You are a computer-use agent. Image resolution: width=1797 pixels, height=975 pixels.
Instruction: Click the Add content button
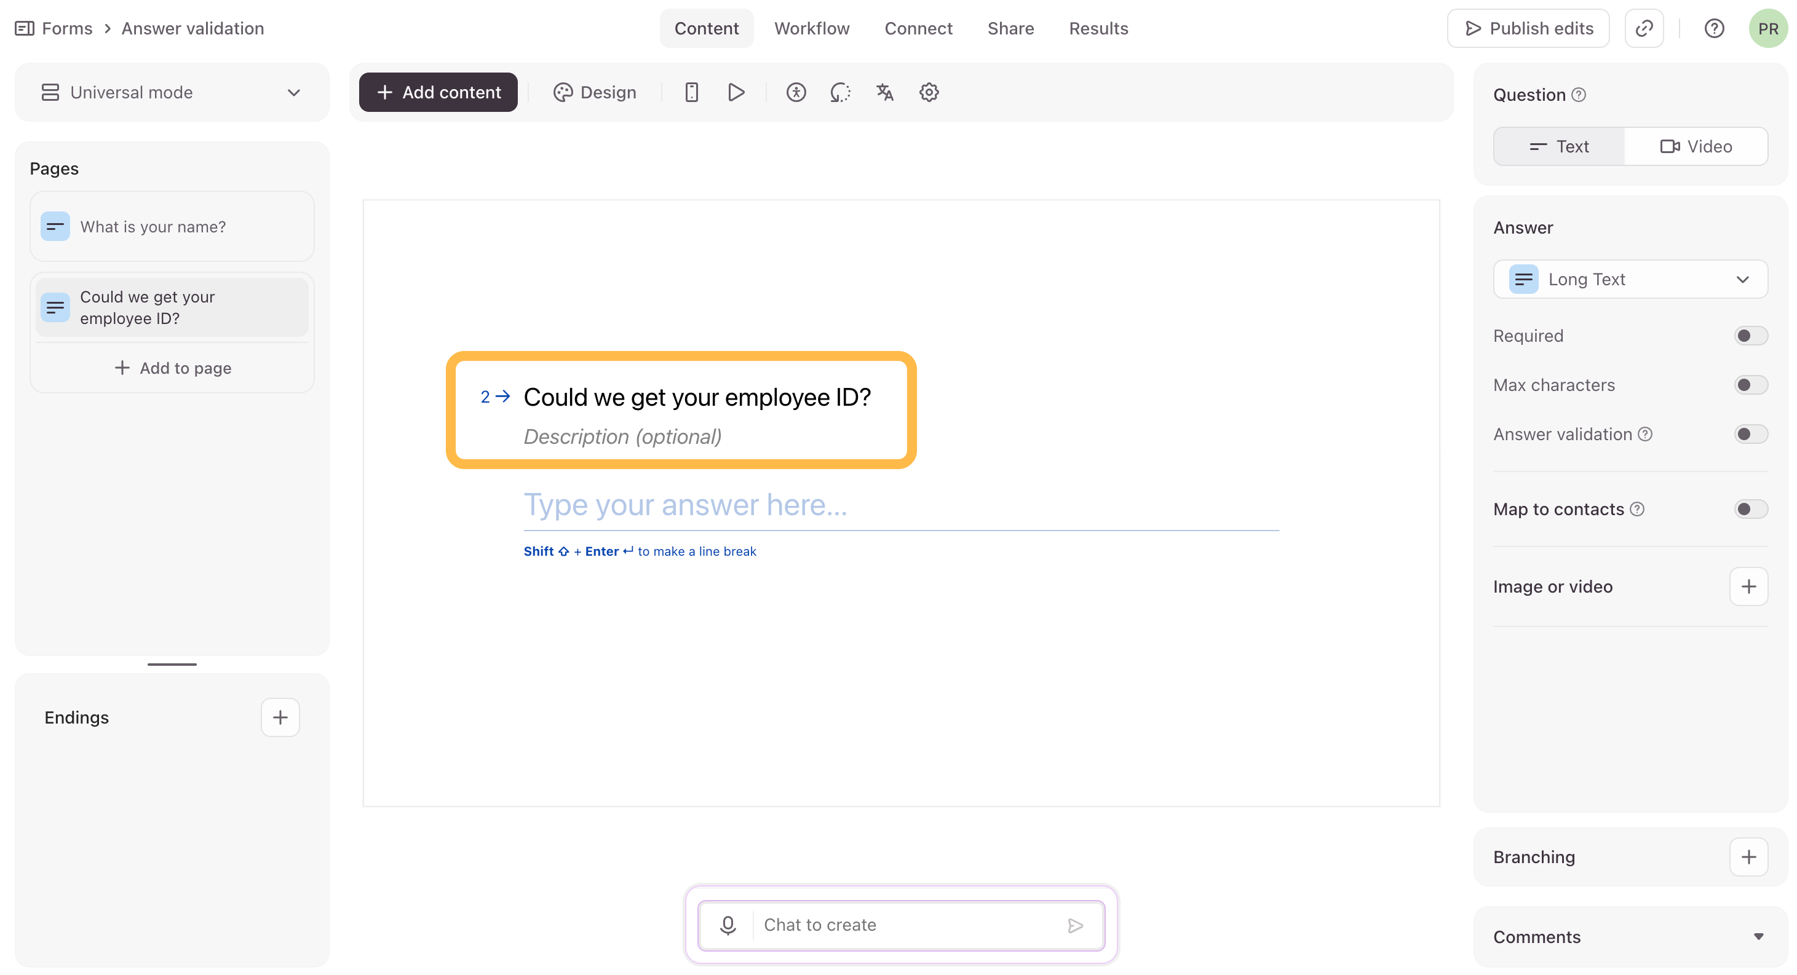coord(438,92)
